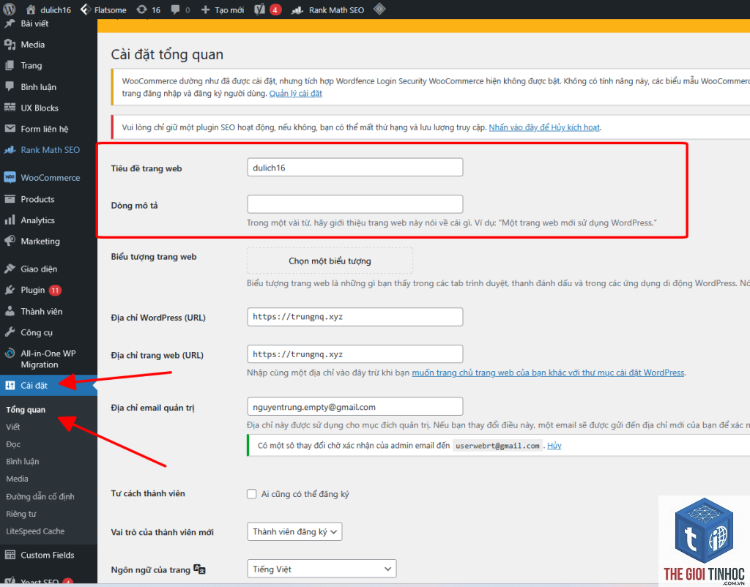Click the Plugin update count badge 11

55,290
